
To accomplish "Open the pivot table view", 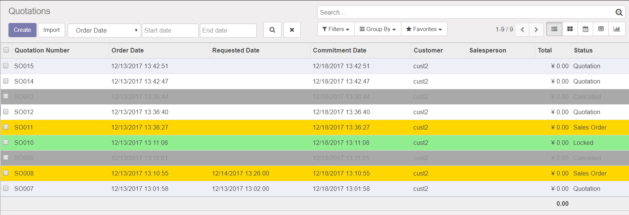I will click(601, 29).
